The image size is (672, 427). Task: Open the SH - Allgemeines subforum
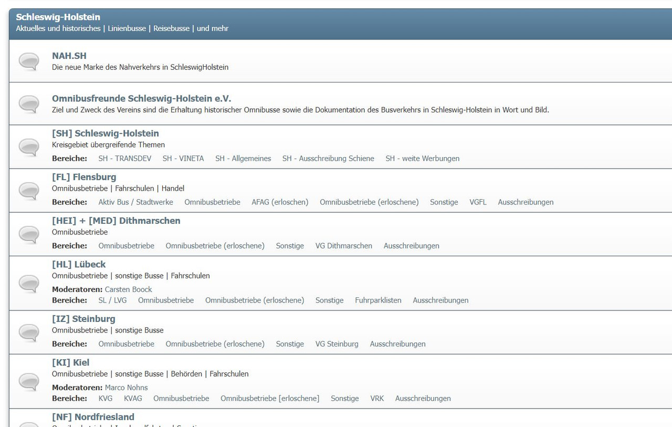tap(243, 158)
